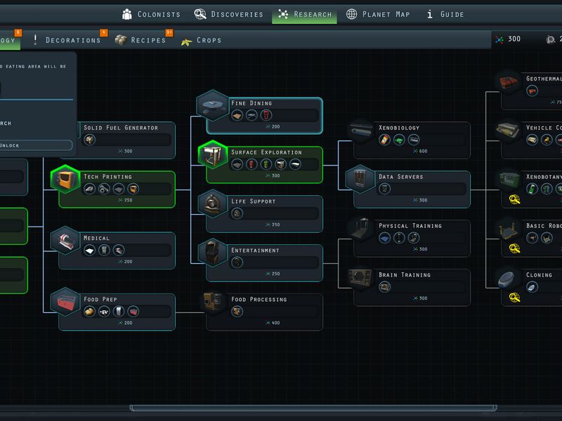Click the Medical hexagon bed icon
This screenshot has height=421, width=562.
(x=65, y=241)
